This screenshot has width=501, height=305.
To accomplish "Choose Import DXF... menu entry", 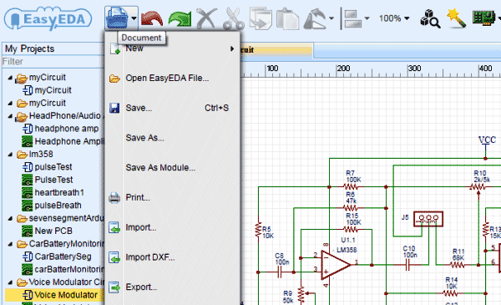I will 173,257.
